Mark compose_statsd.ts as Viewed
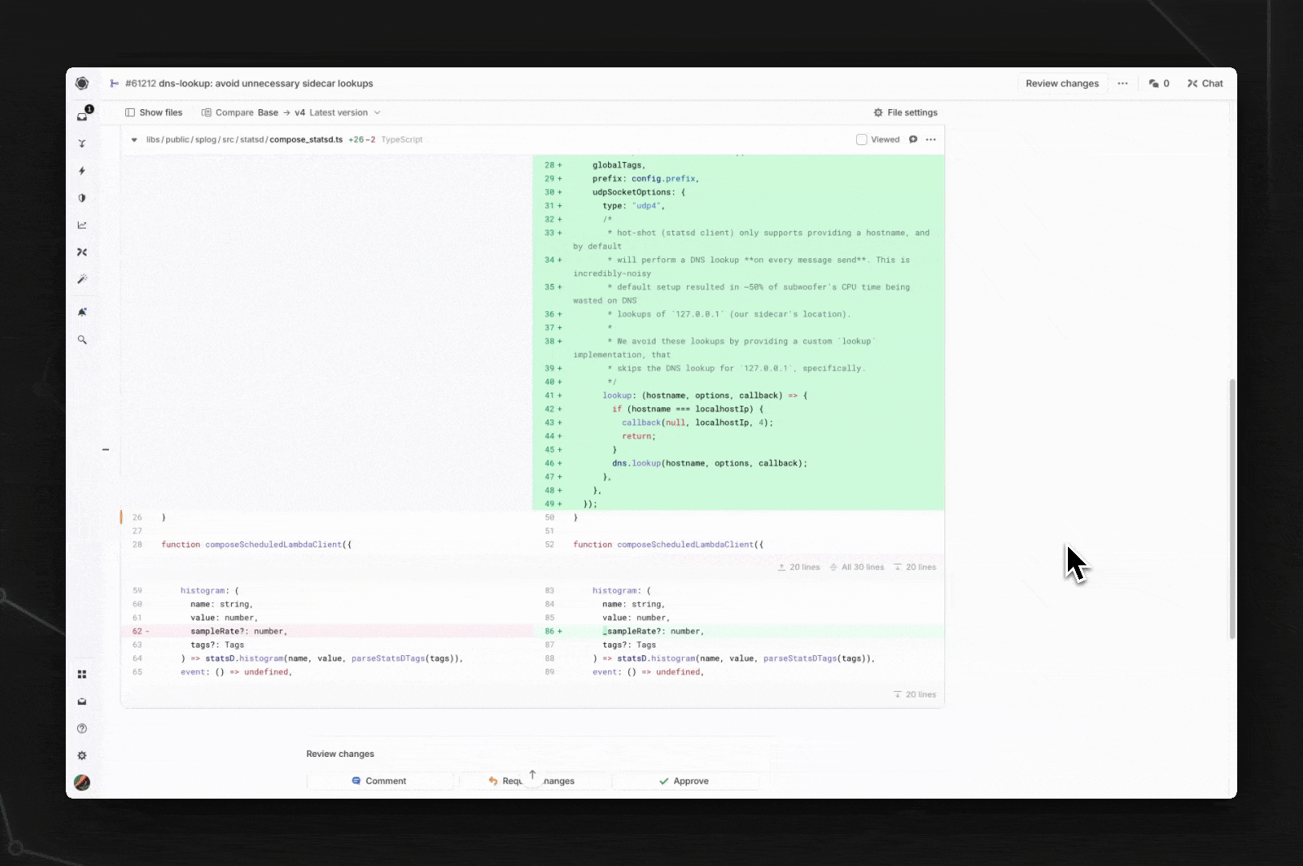The image size is (1303, 866). pyautogui.click(x=862, y=140)
